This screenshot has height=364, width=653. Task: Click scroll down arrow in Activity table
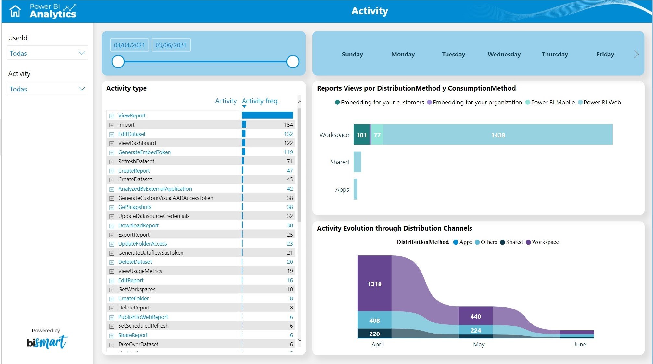[x=300, y=340]
